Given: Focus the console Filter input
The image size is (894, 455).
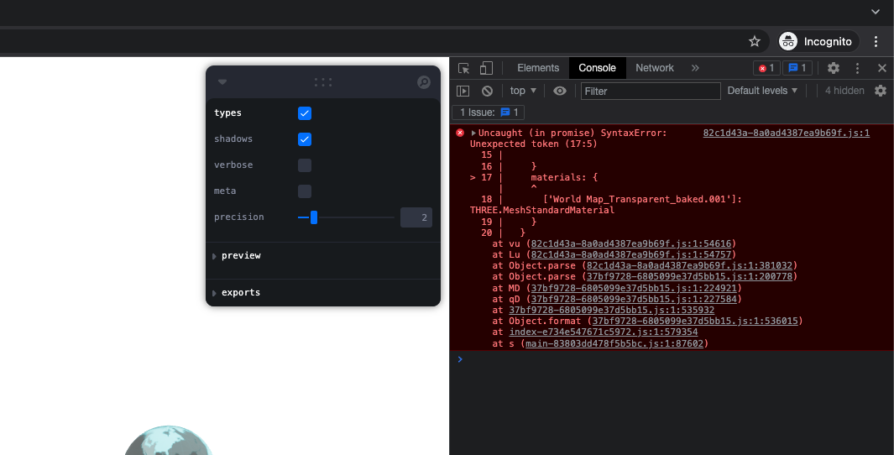Looking at the screenshot, I should [651, 91].
